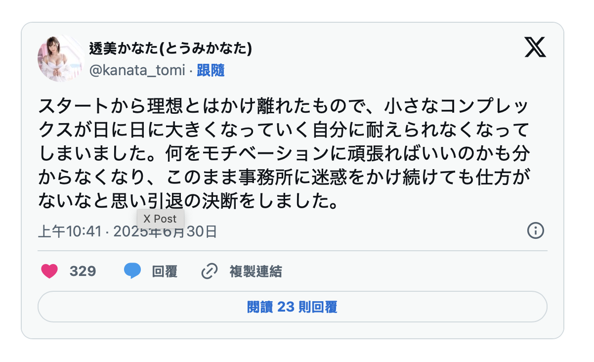Follow the account via 跟隨
The image size is (594, 362).
211,71
